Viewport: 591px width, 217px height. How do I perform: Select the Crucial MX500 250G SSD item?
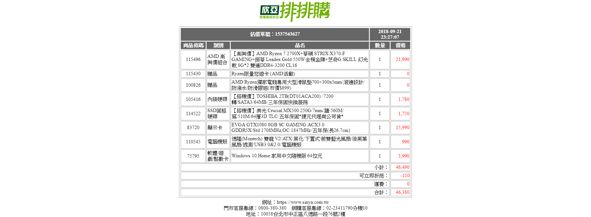tap(287, 114)
